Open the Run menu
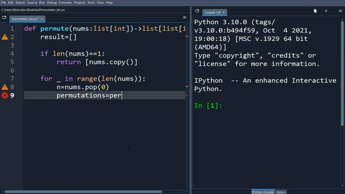The height and width of the screenshot is (194, 345). pyautogui.click(x=42, y=3)
